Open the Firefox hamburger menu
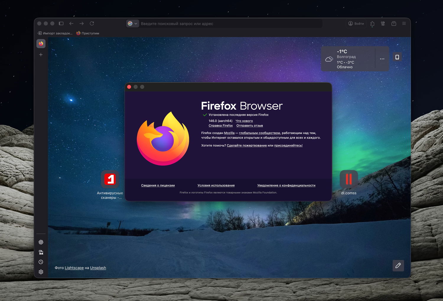Screen dimensions: 443x301 click(404, 23)
